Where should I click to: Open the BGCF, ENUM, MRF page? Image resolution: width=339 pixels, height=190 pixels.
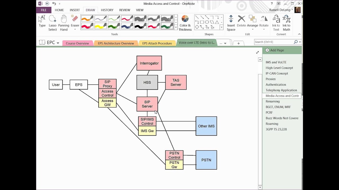[278, 107]
